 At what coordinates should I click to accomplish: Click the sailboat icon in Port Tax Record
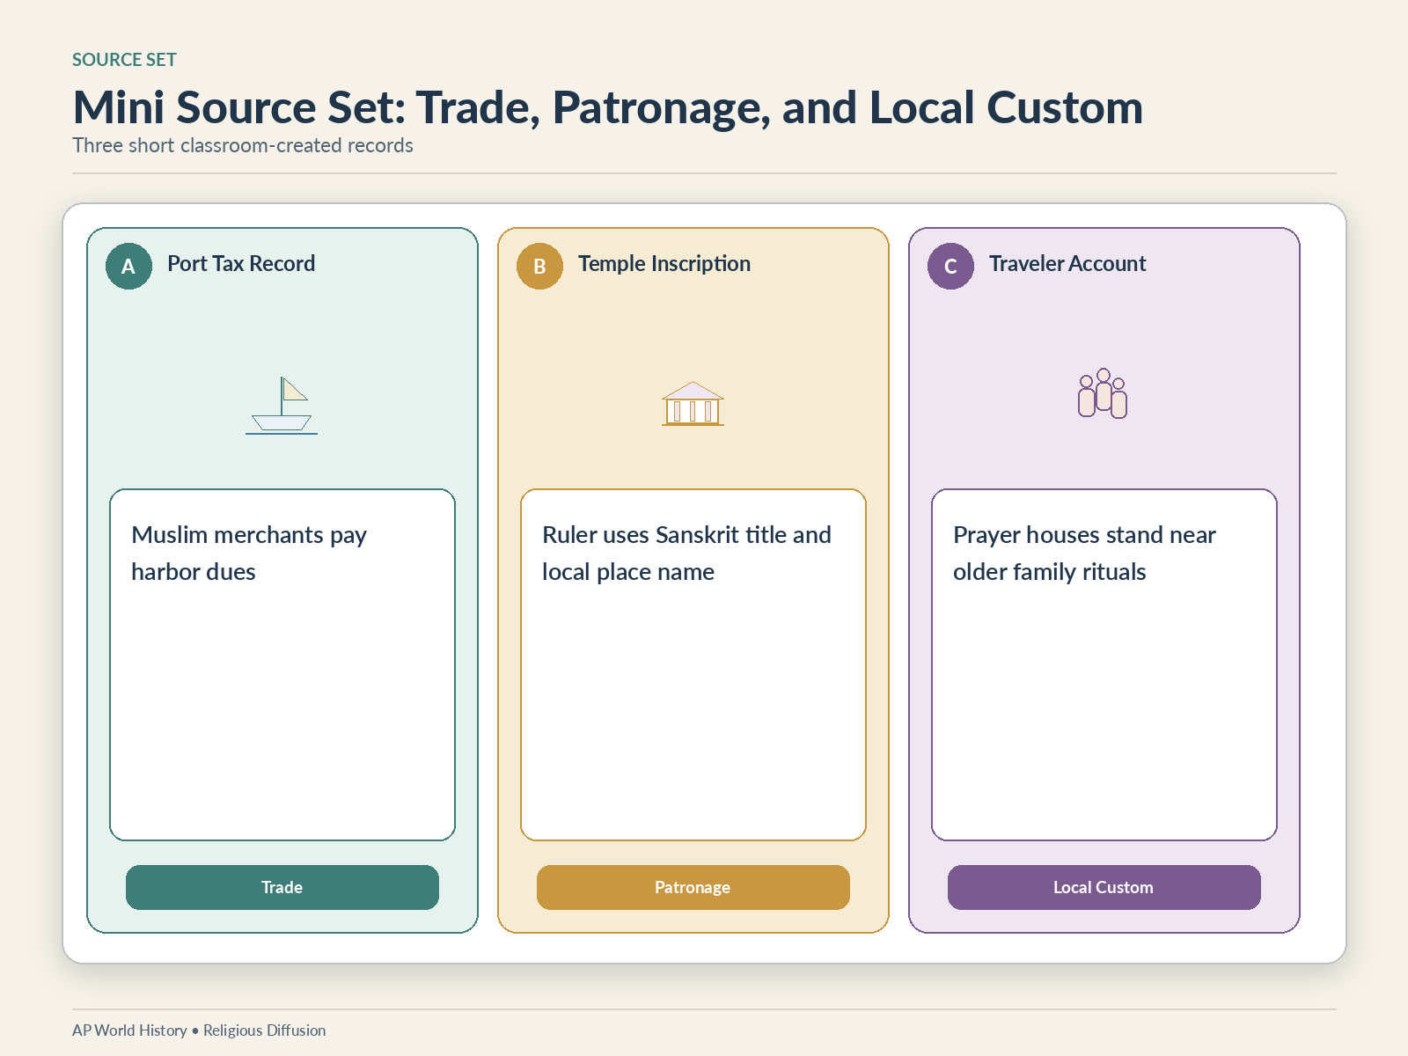[x=282, y=406]
